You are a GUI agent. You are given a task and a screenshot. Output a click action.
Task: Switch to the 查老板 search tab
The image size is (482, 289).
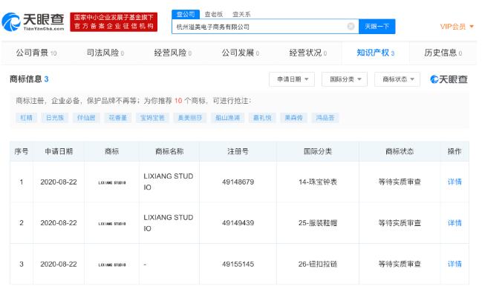click(x=214, y=14)
